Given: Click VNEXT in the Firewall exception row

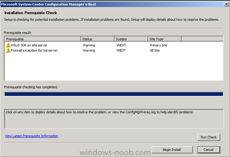Looking at the screenshot, I should coord(121,50).
